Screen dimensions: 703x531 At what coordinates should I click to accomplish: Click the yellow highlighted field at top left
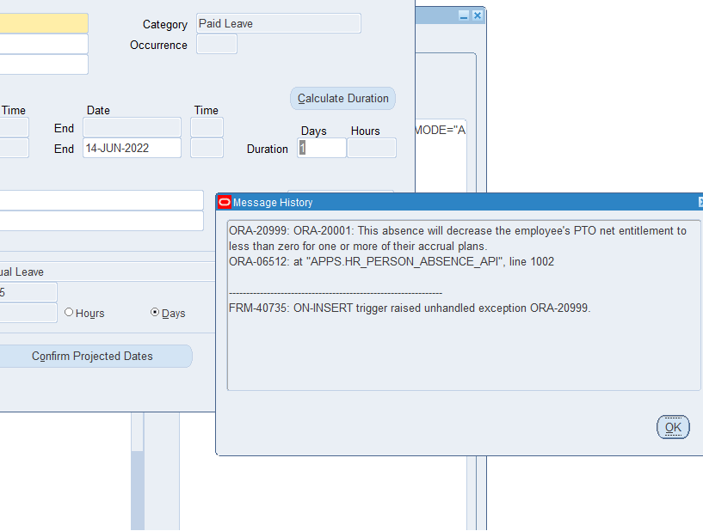click(x=43, y=22)
